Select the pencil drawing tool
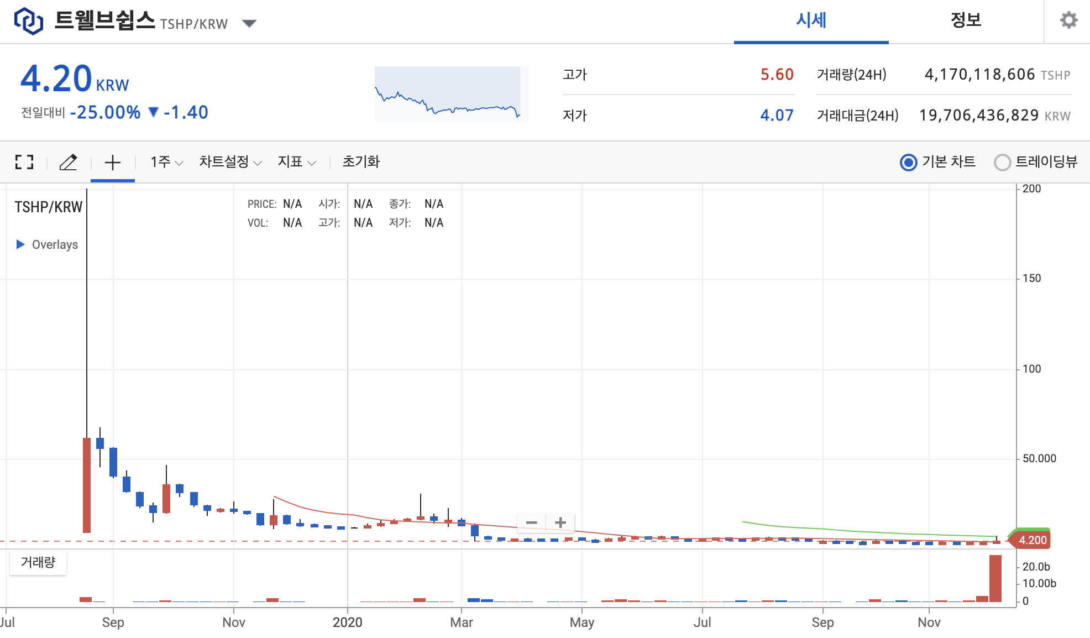The width and height of the screenshot is (1090, 638). 68,162
